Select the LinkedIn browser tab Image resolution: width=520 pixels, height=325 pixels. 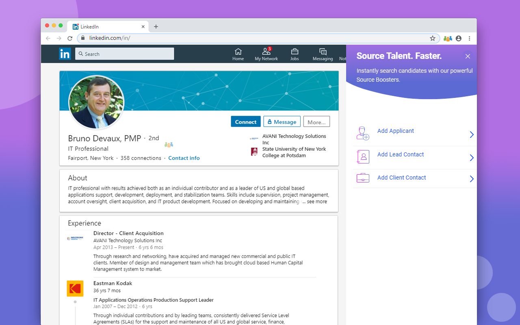(108, 27)
